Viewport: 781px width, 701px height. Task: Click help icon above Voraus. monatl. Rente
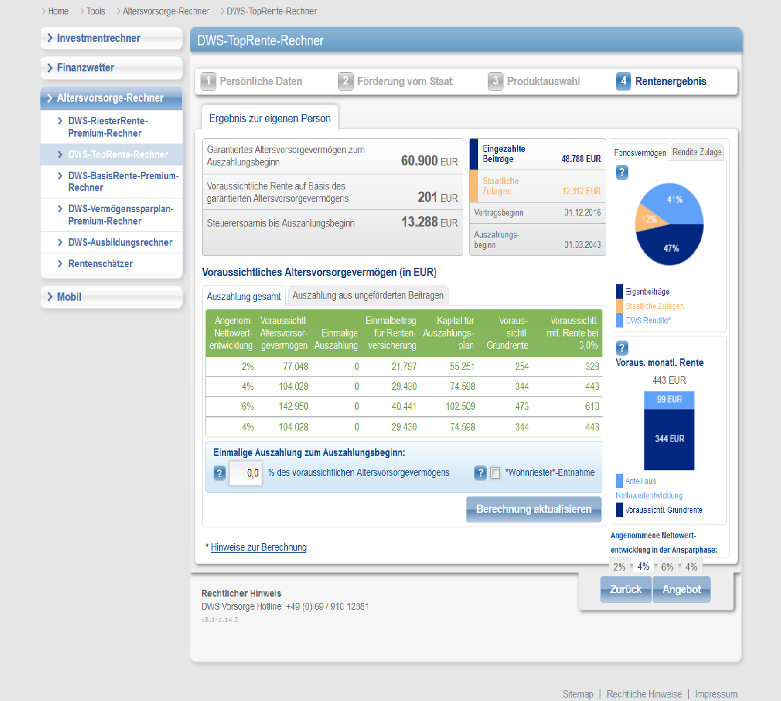pyautogui.click(x=622, y=347)
